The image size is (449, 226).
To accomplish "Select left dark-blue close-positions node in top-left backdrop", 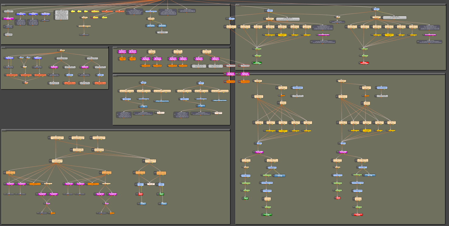I will 150,26.
